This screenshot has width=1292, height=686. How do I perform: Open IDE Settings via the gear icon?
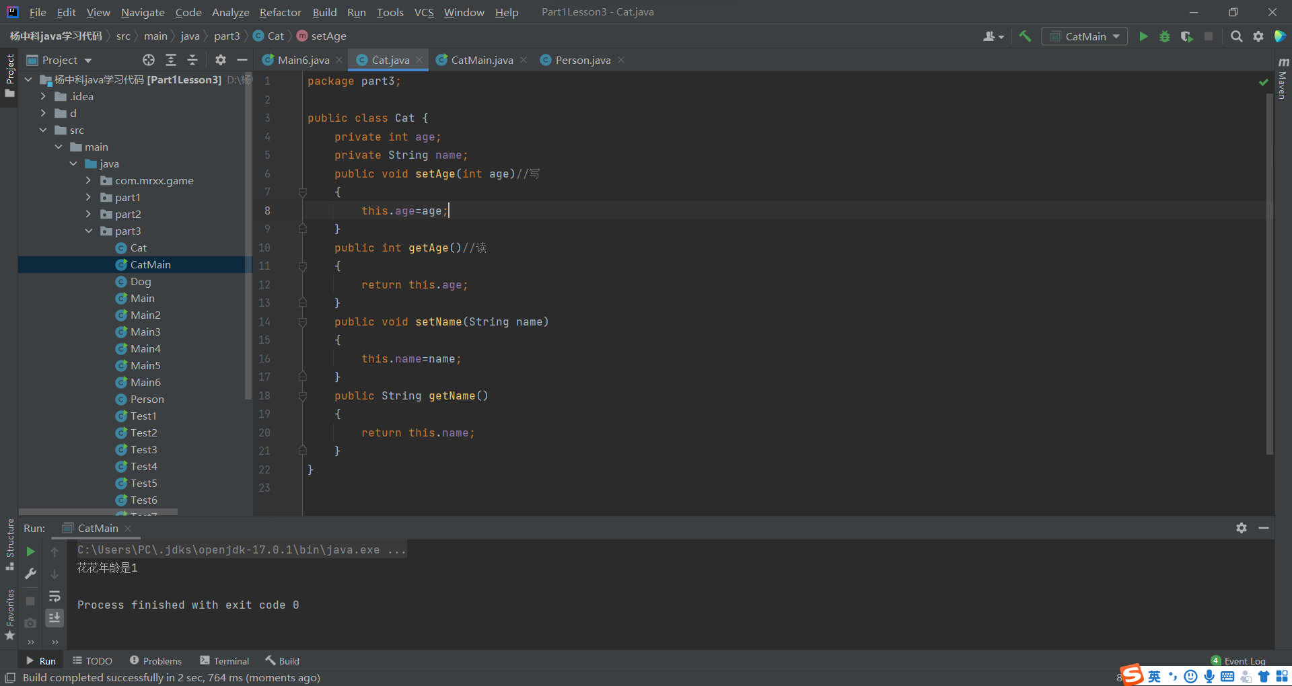coord(1259,36)
